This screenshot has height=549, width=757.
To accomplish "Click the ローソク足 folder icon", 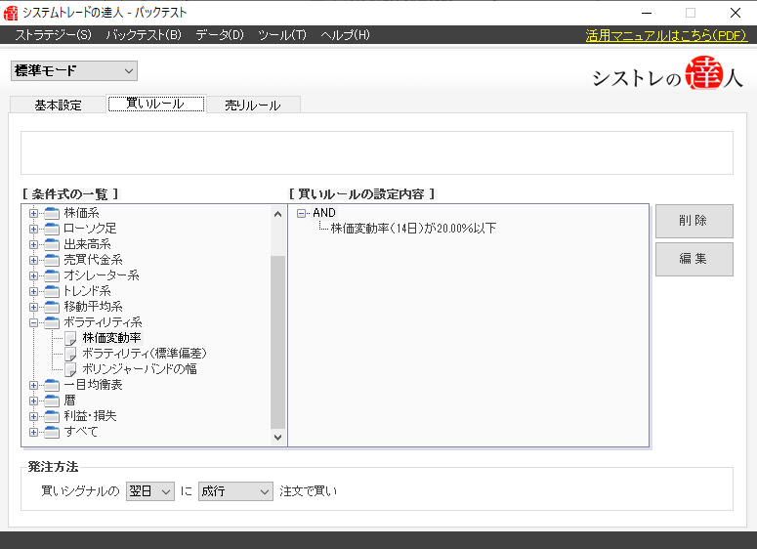I will [x=52, y=229].
